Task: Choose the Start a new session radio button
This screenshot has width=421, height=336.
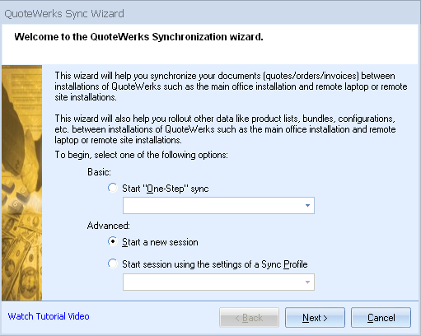Action: [113, 241]
